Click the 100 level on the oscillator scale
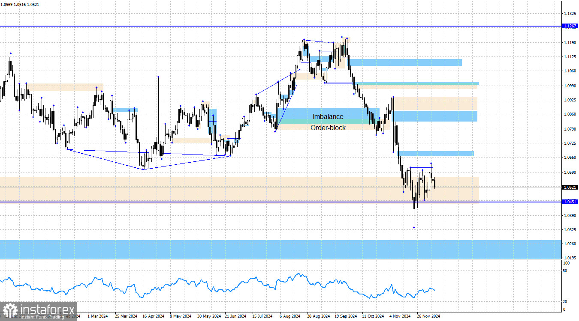 coord(566,263)
